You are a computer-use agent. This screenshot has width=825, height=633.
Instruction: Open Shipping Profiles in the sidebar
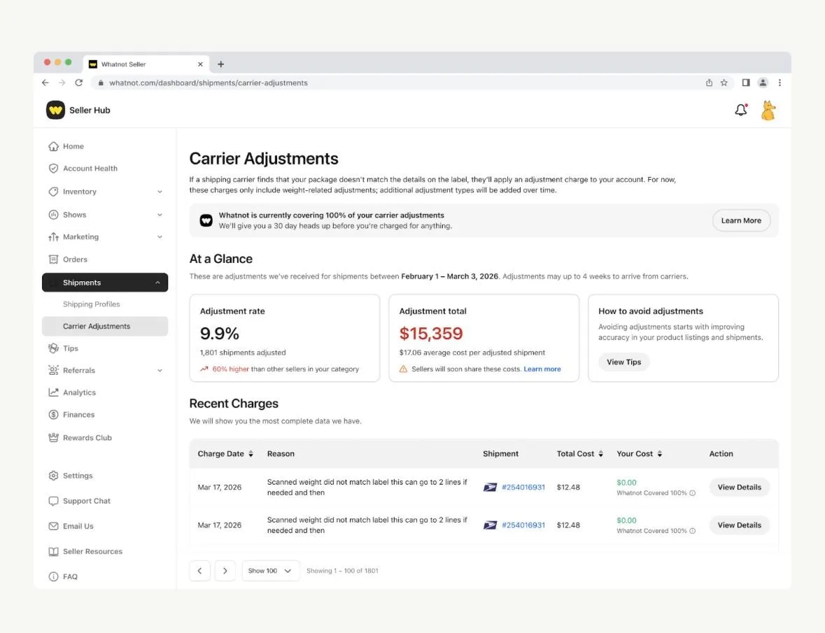point(92,304)
